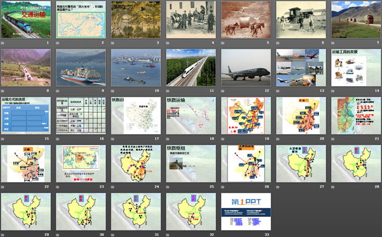The image size is (382, 237).
Task: Click the animation star icon under slide 1
Action: coord(3,43)
